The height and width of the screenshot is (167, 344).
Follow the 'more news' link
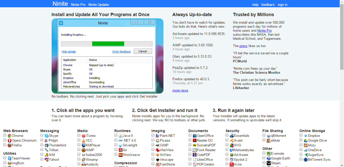click(180, 91)
